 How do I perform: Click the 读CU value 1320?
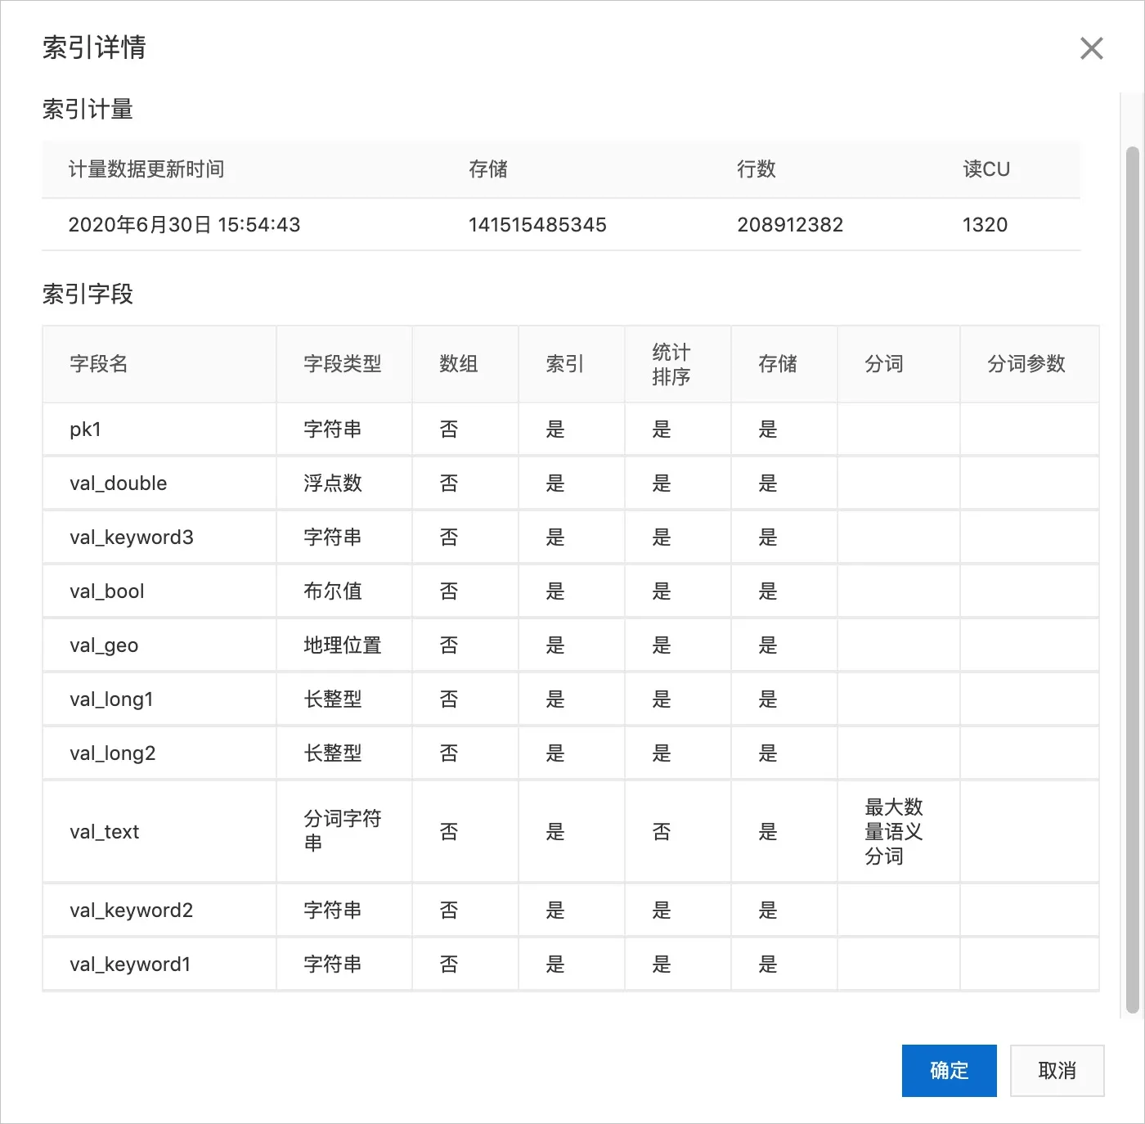coord(985,225)
